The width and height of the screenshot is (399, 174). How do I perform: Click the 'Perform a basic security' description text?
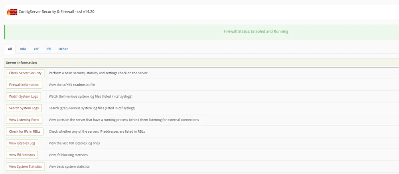click(x=98, y=73)
